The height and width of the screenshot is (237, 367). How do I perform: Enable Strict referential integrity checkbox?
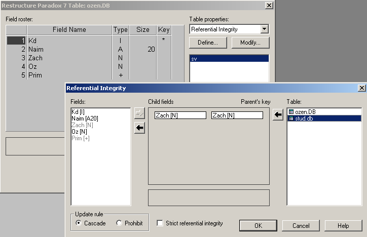(x=160, y=223)
